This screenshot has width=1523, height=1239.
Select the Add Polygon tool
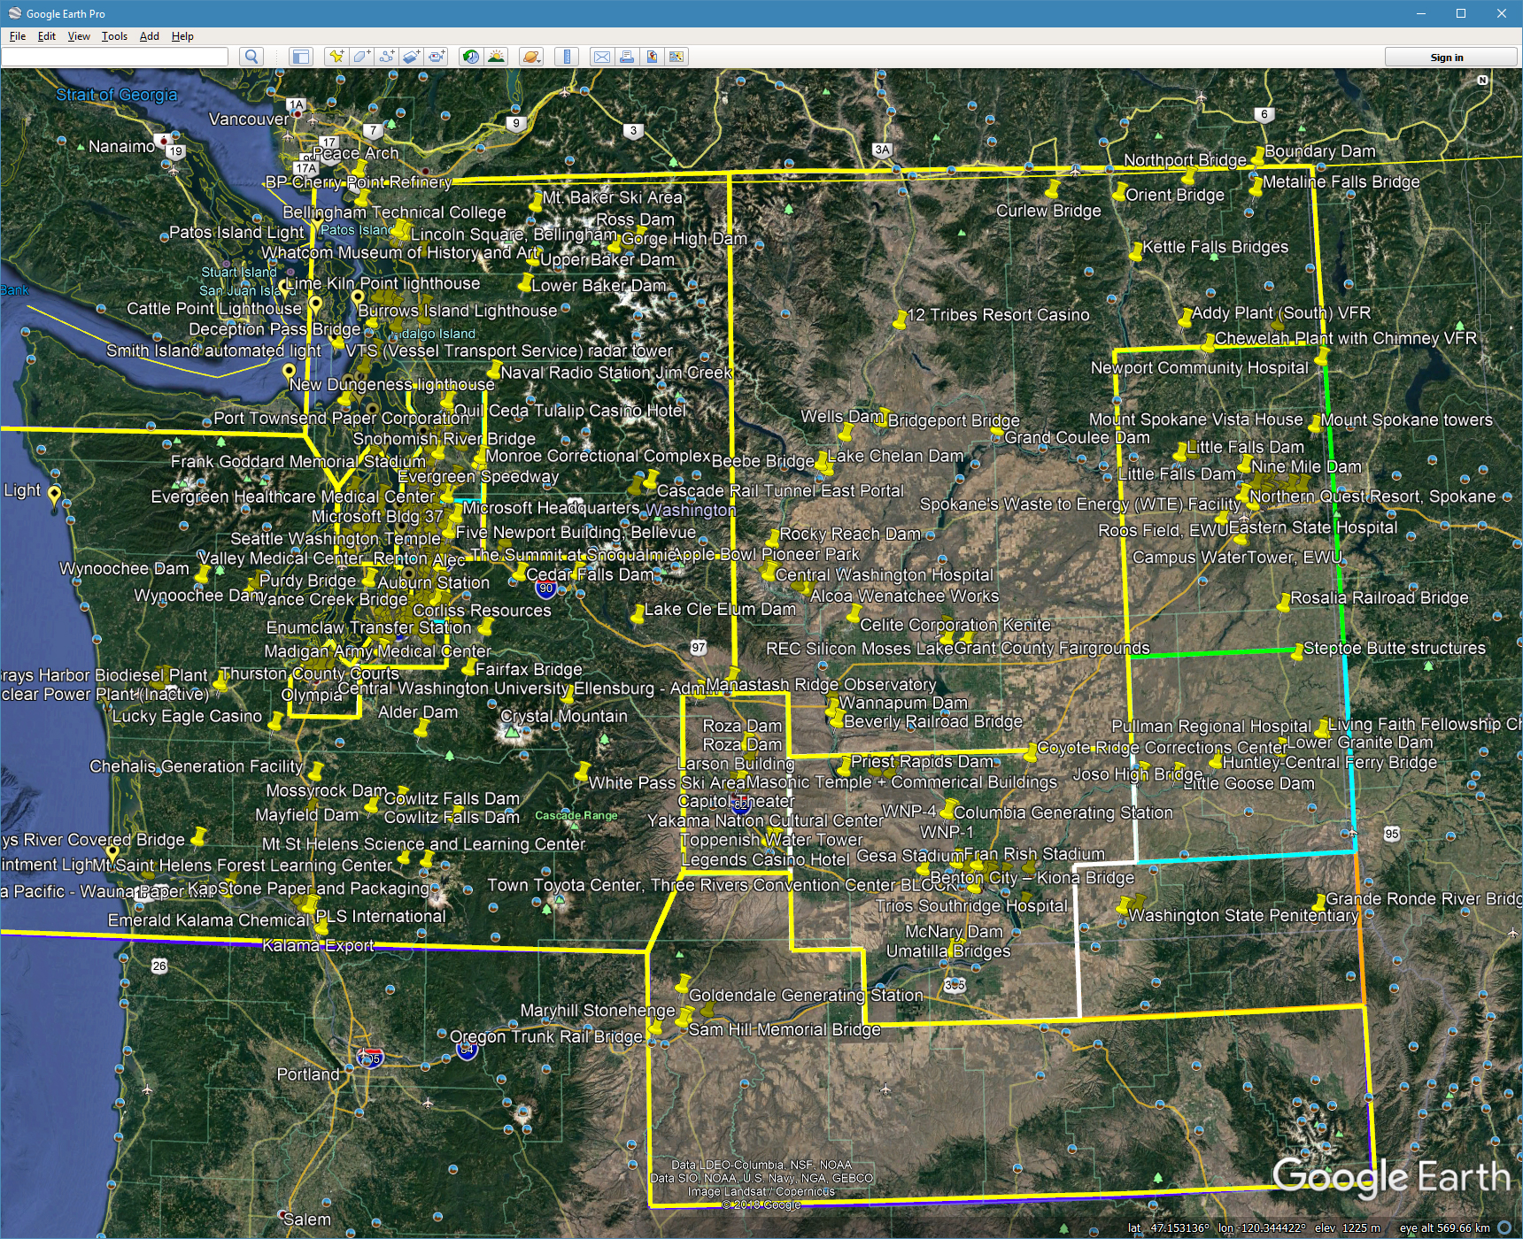point(361,57)
